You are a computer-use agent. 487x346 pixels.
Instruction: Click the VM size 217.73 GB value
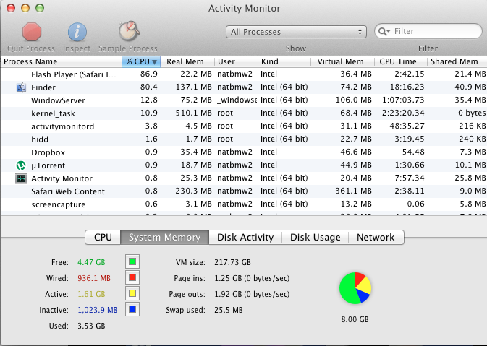tap(232, 262)
